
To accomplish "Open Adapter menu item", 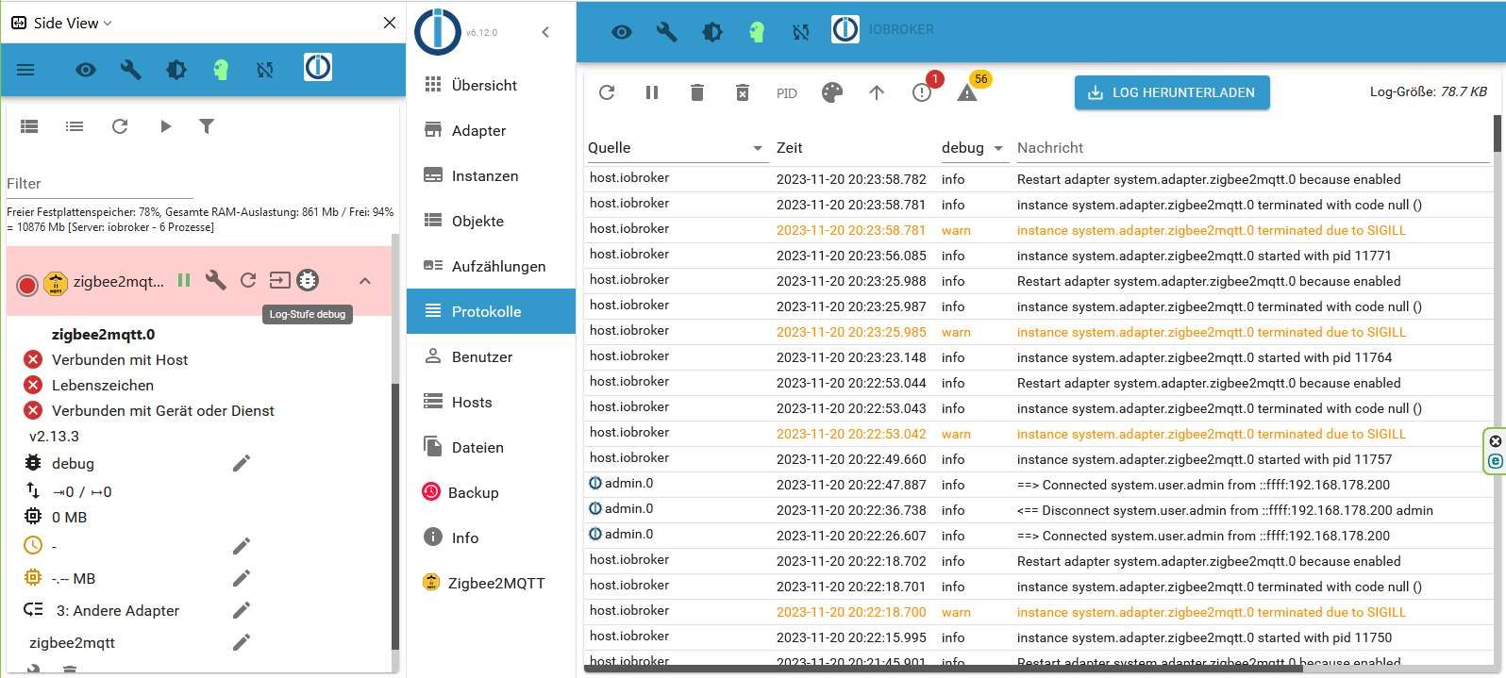I will [x=491, y=130].
